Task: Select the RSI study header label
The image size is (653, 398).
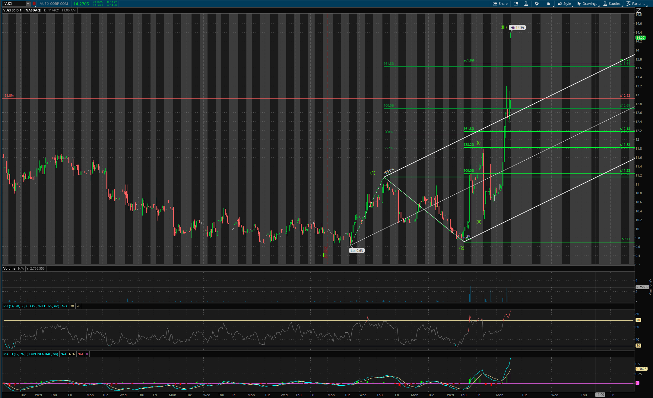Action: point(31,306)
